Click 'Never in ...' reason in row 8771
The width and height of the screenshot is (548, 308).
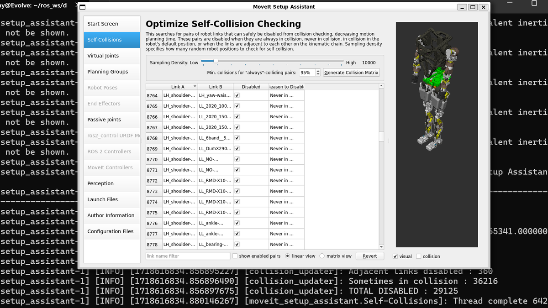point(286,170)
